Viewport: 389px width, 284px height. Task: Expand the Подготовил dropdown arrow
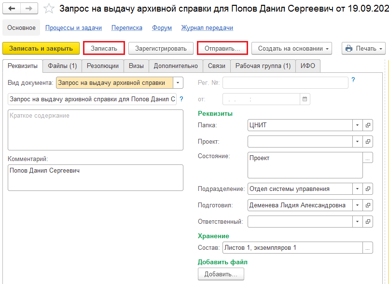tap(358, 205)
